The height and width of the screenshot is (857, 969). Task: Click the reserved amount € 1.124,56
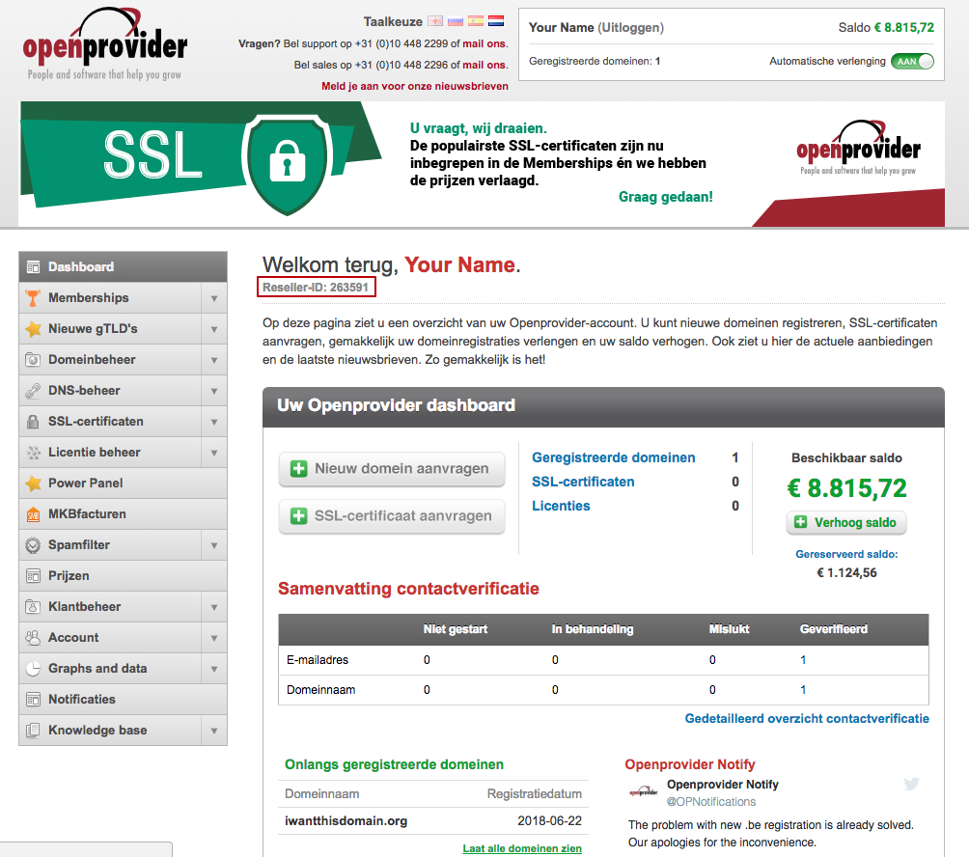click(x=846, y=572)
